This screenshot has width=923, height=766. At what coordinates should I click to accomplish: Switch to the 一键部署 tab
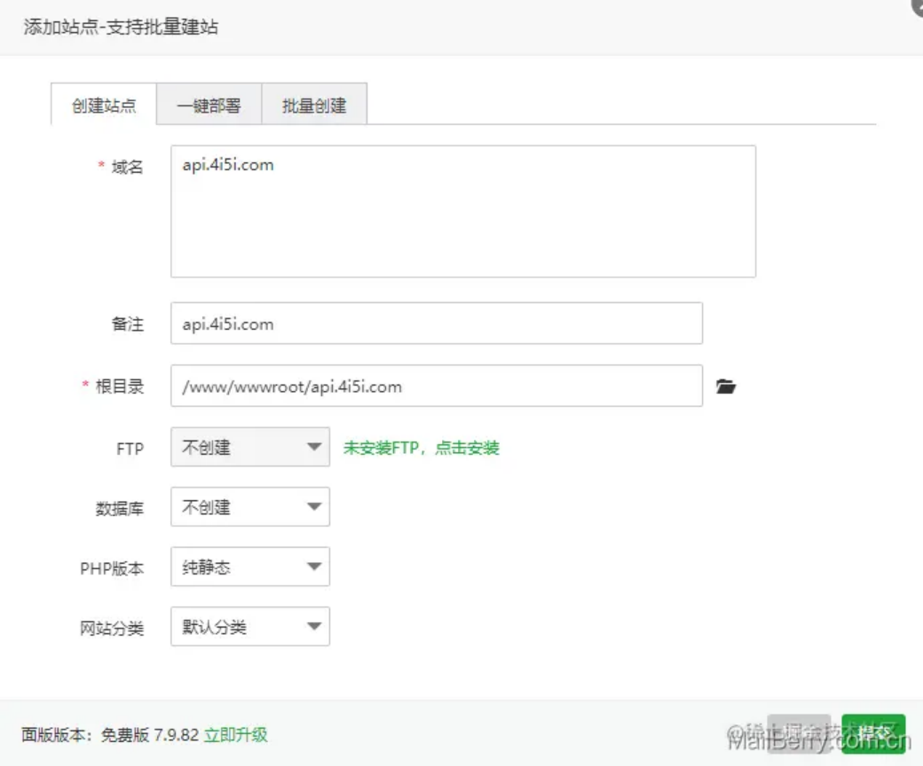(x=209, y=105)
